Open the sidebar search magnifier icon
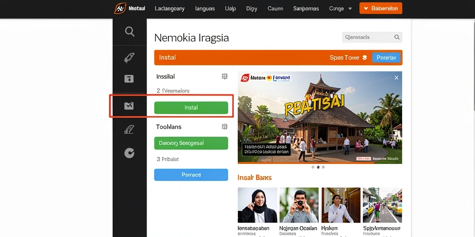The height and width of the screenshot is (237, 475). (x=130, y=31)
